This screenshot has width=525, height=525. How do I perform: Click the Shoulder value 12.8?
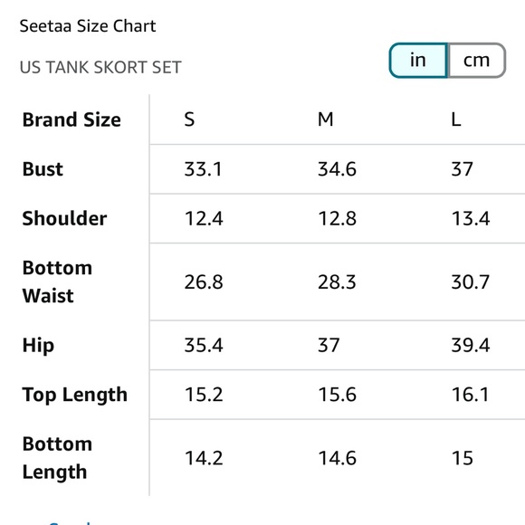pyautogui.click(x=337, y=218)
